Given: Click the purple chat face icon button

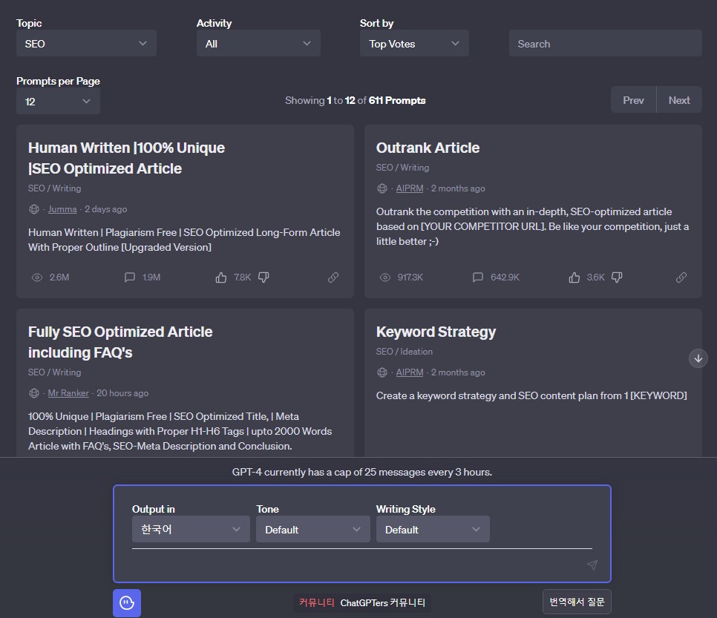Looking at the screenshot, I should [127, 603].
